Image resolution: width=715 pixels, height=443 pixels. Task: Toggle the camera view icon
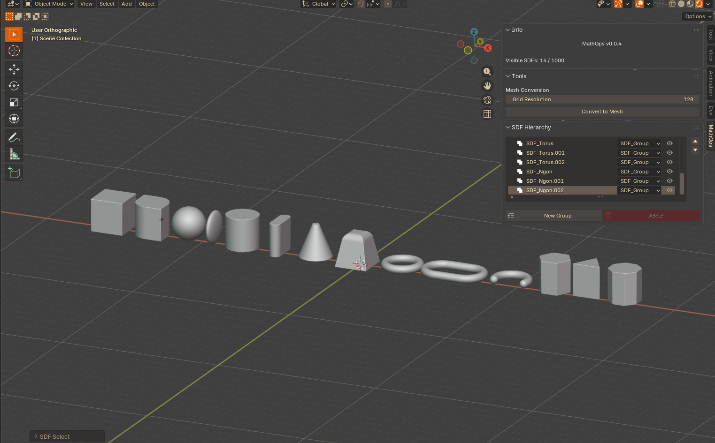click(x=487, y=100)
